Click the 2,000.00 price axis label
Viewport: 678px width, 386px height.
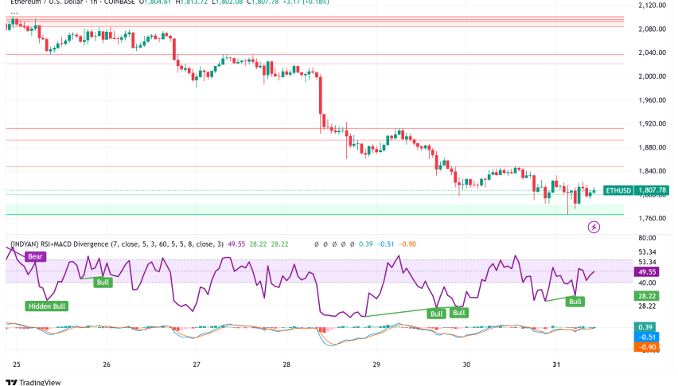coord(652,76)
